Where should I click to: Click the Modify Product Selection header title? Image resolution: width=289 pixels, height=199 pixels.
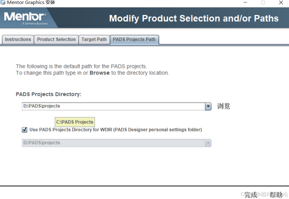(x=194, y=18)
